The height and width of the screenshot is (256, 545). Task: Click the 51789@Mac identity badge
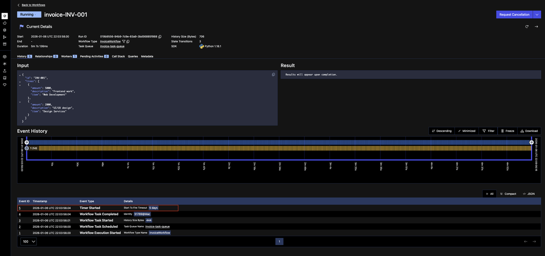(x=142, y=214)
